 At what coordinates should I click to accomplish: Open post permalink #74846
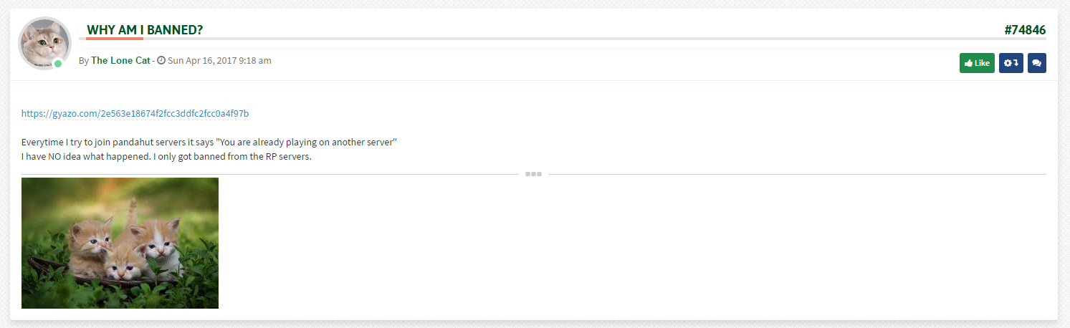tap(1025, 30)
